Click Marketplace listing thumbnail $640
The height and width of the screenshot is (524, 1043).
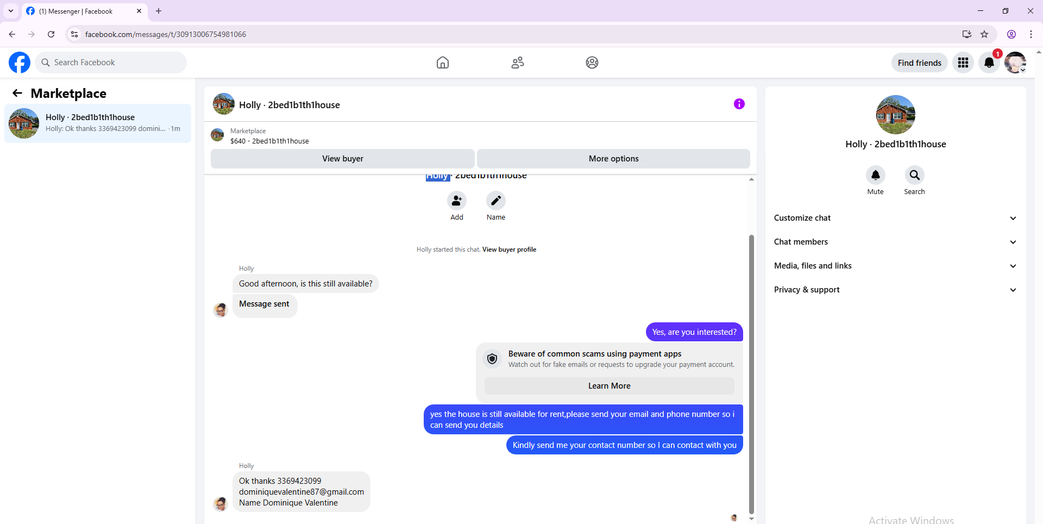[x=217, y=135]
